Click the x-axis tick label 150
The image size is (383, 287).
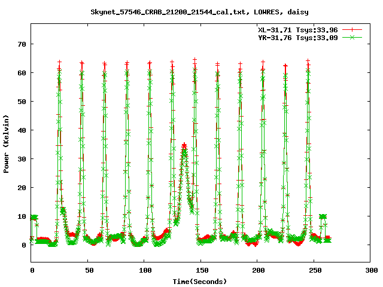202,270
